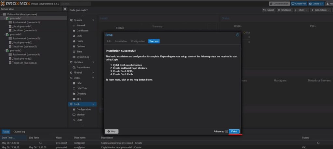Open the LVM-Thin menu item

click(x=82, y=88)
